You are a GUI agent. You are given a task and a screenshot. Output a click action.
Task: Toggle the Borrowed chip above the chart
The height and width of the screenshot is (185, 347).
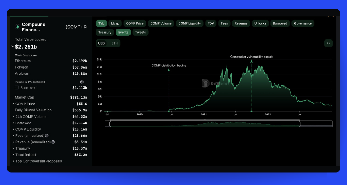click(280, 23)
